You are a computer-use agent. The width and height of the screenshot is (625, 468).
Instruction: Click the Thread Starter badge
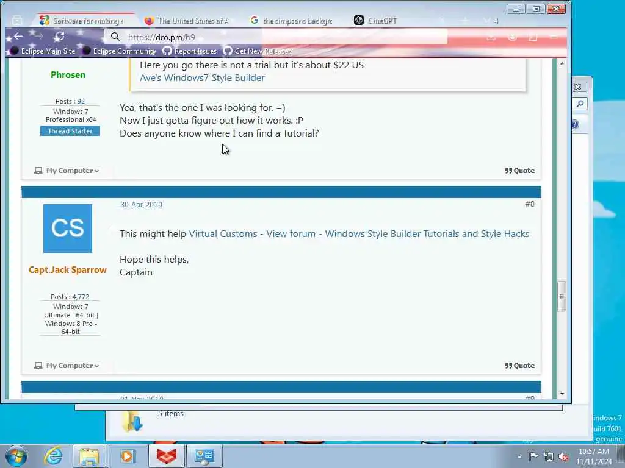(70, 131)
